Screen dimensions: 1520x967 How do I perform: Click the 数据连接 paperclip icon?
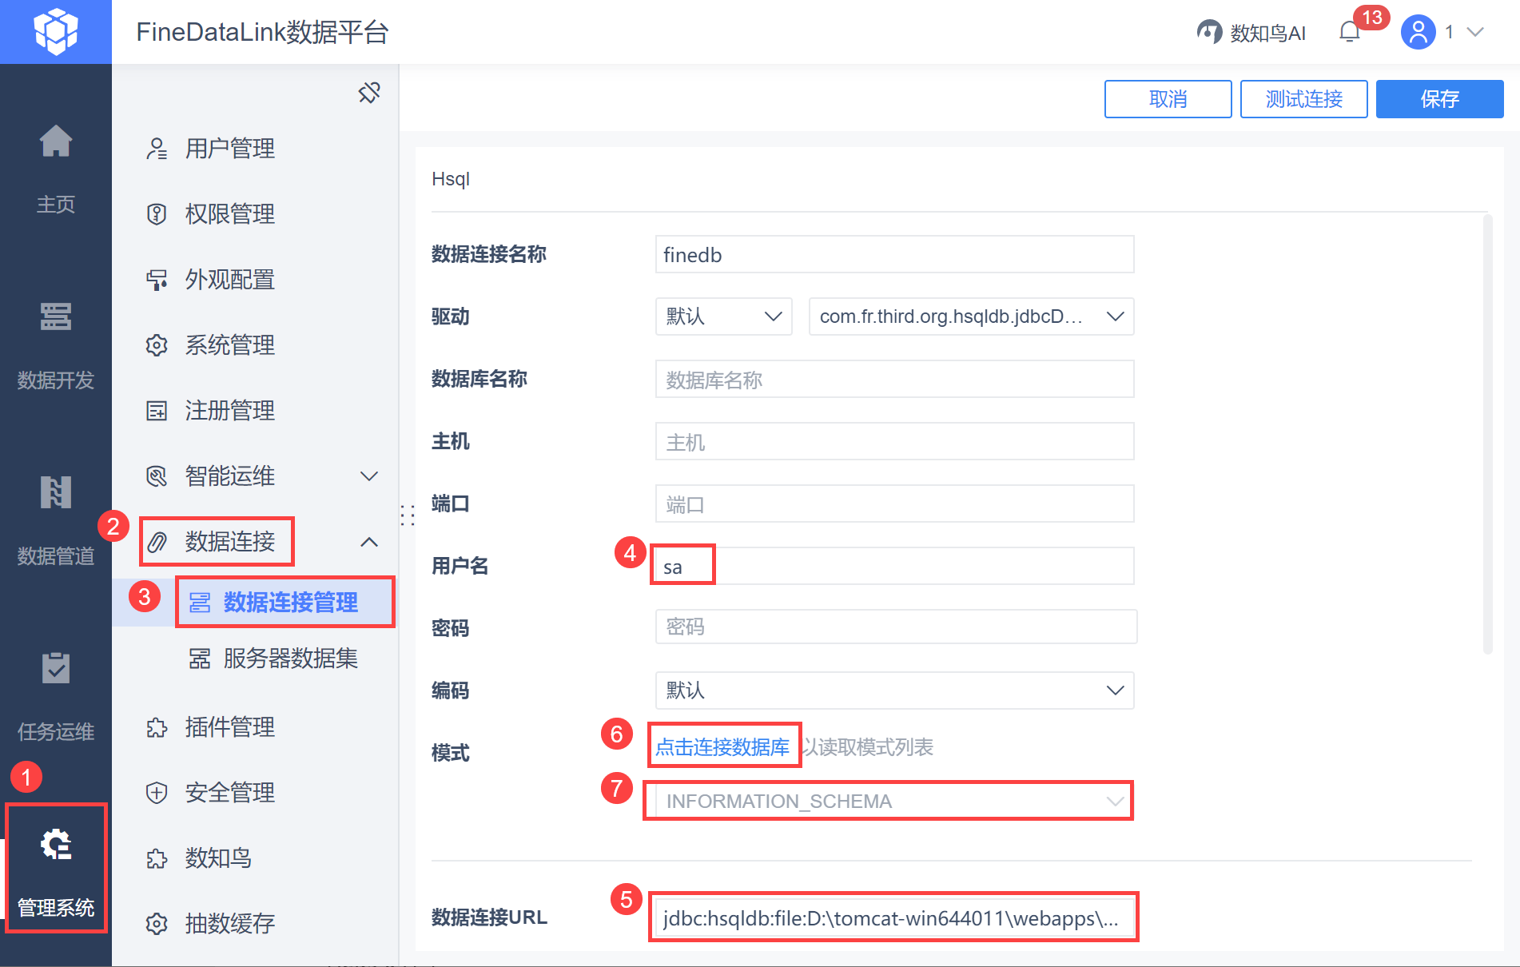[157, 542]
